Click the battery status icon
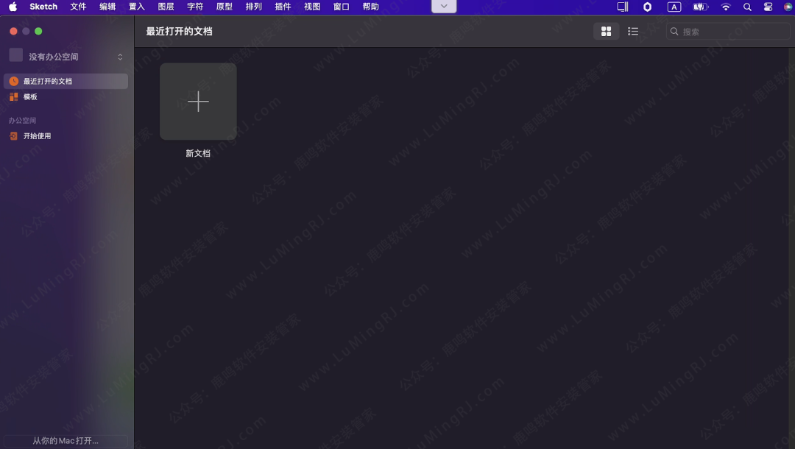795x449 pixels. [x=699, y=7]
